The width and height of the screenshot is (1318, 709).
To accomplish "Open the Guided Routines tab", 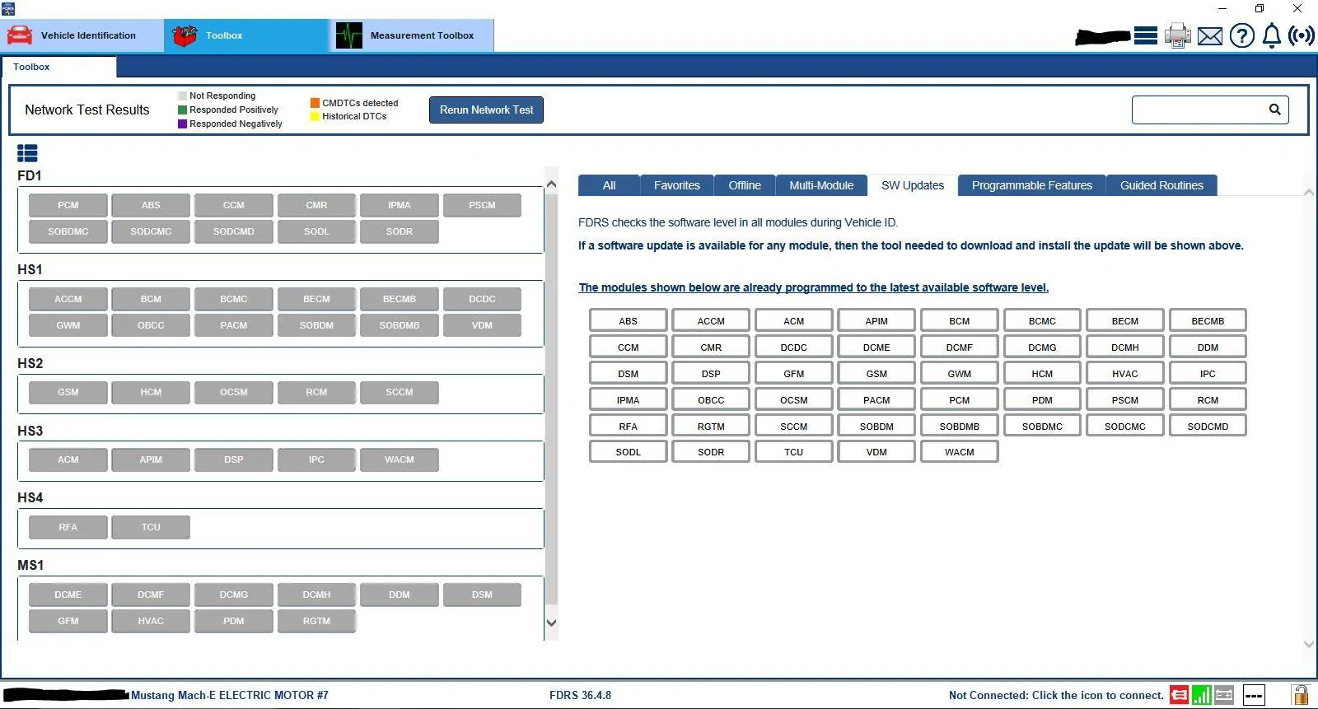I will (1161, 185).
